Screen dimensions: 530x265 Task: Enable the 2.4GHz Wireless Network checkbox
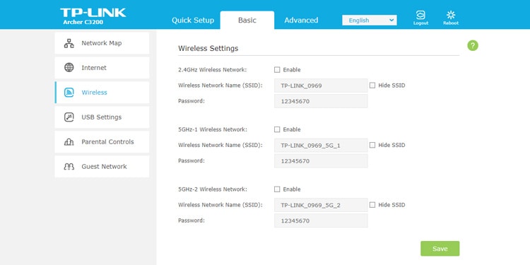(277, 70)
